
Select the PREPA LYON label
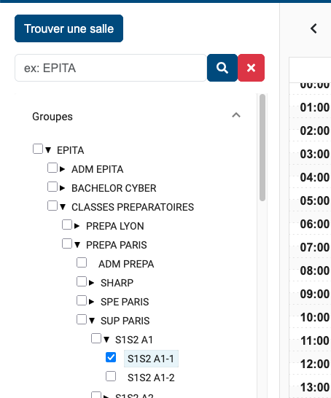point(115,226)
